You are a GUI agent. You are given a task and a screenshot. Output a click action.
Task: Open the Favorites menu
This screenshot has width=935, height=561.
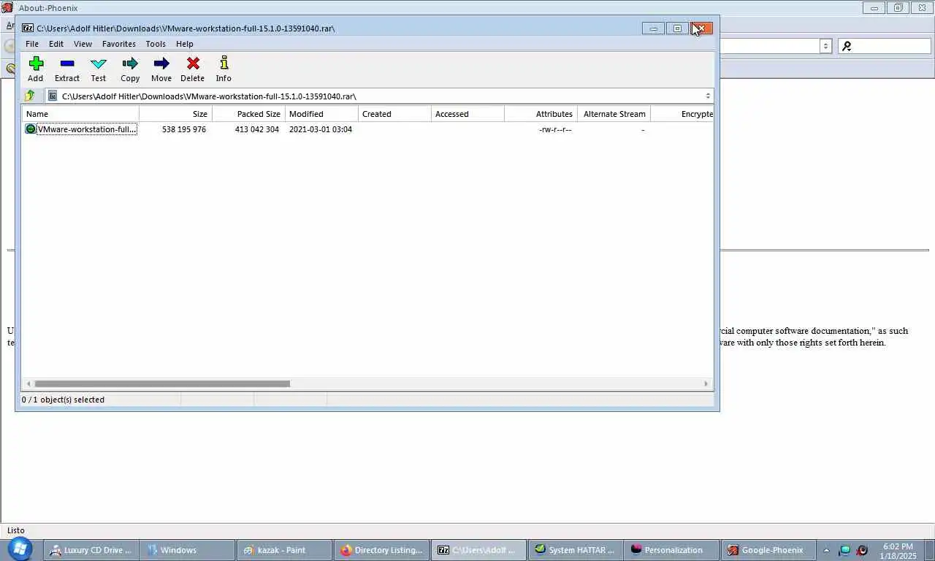tap(119, 44)
